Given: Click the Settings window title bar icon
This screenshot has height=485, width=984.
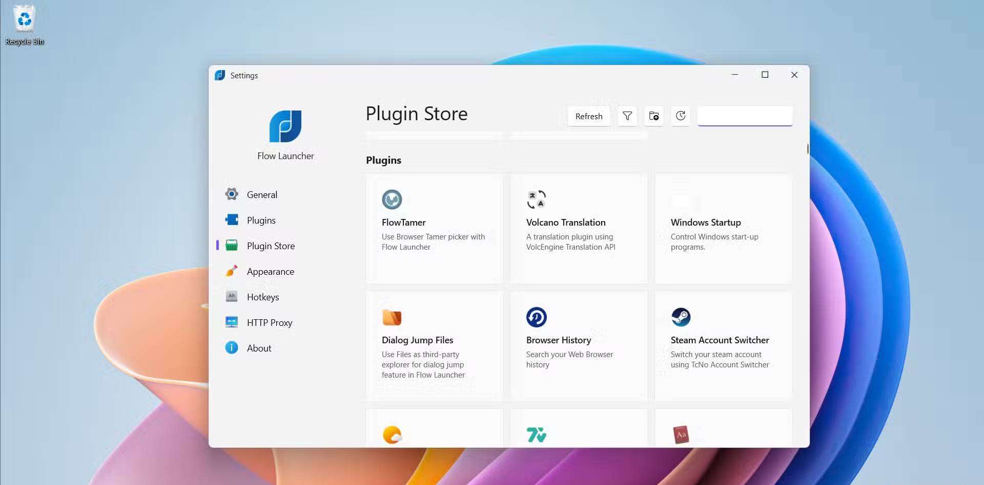Looking at the screenshot, I should [x=220, y=75].
